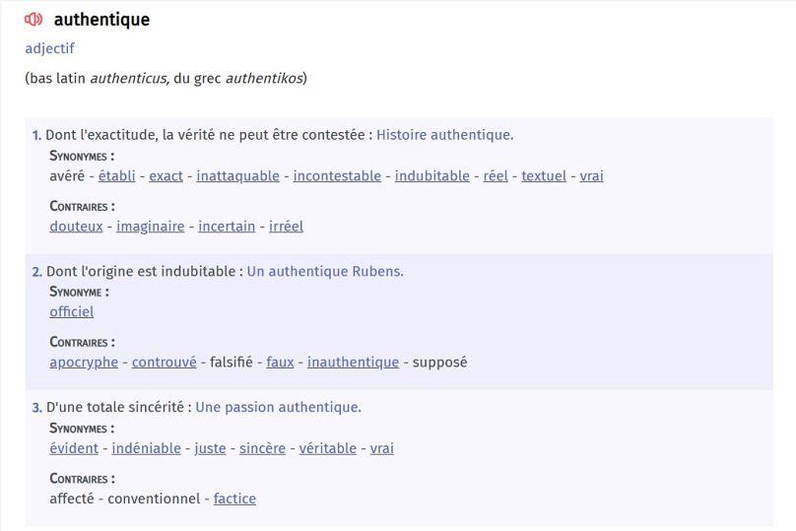
Task: Open the synonym link "établi"
Action: click(117, 176)
